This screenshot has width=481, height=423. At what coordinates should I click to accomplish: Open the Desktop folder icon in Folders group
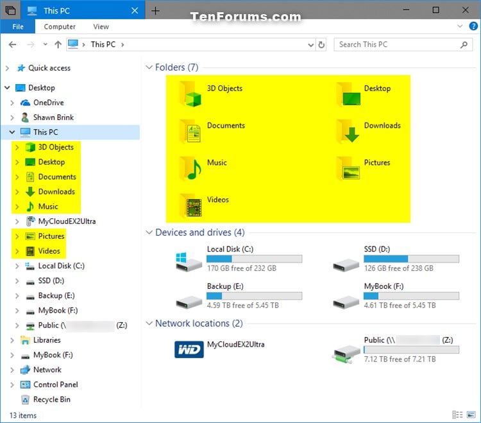tap(348, 94)
